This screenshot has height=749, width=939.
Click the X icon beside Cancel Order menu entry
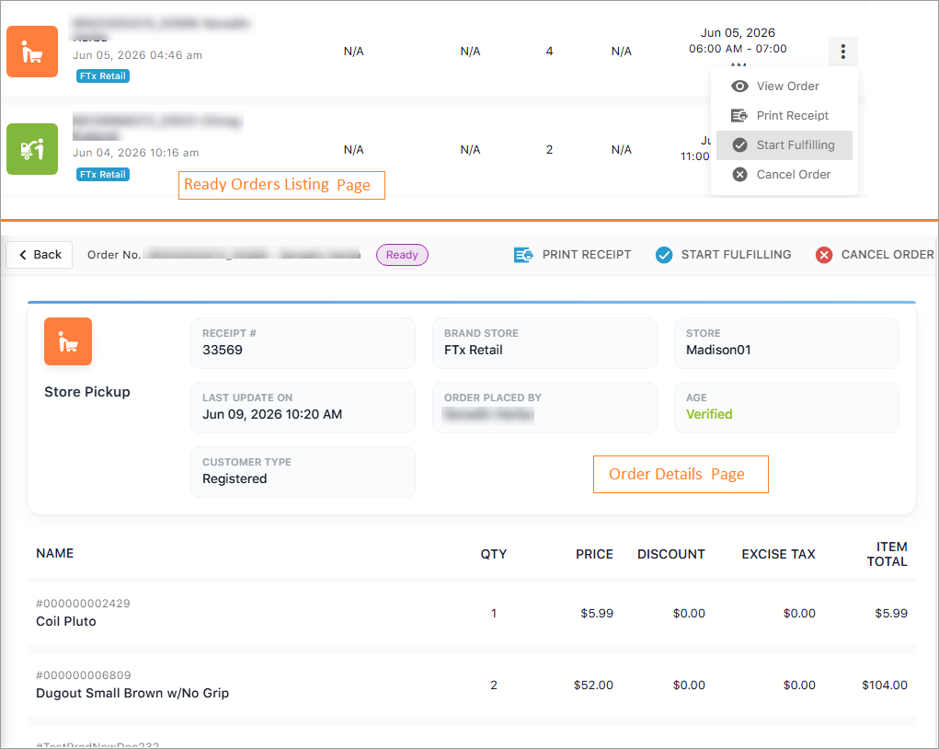[x=739, y=174]
